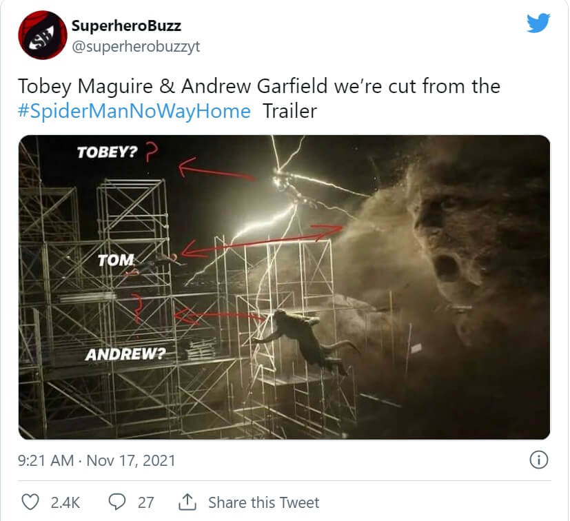Click the 2.4K likes count

[65, 502]
